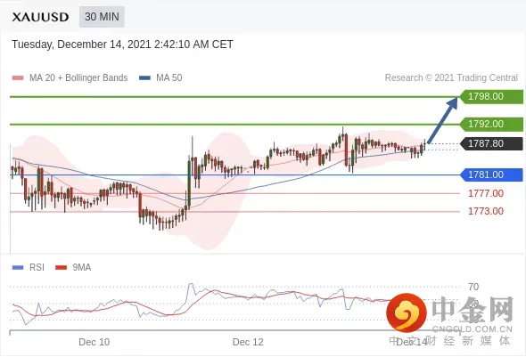Open the Research Trading Central copyright text
The width and height of the screenshot is (526, 357).
(x=451, y=78)
